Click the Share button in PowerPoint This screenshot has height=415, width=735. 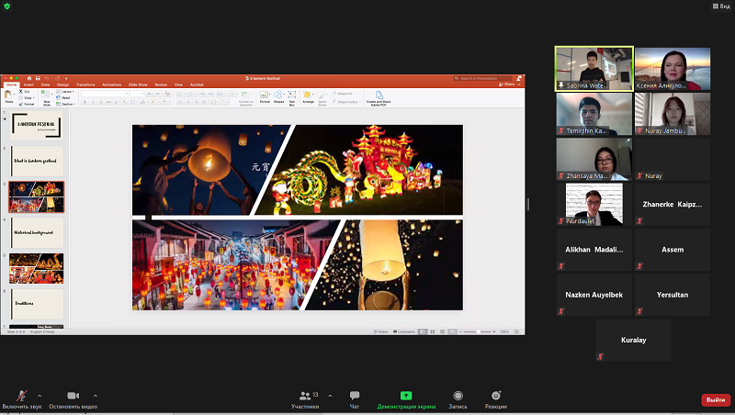[508, 84]
